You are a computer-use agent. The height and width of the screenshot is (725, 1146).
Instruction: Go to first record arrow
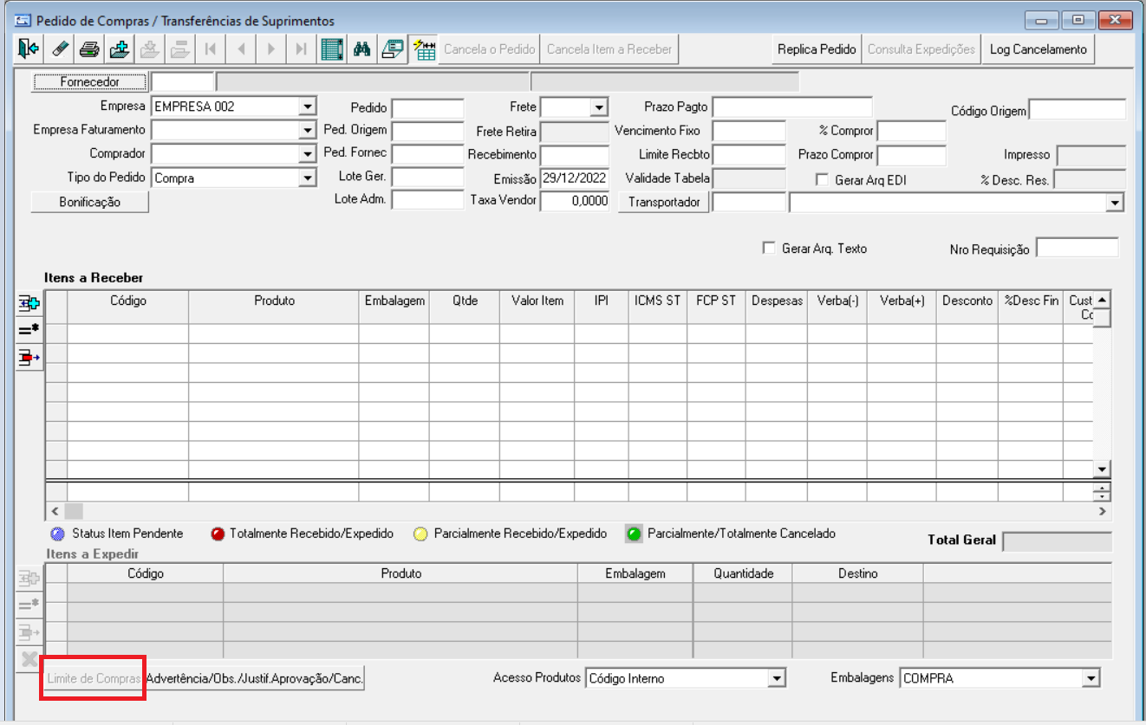211,49
